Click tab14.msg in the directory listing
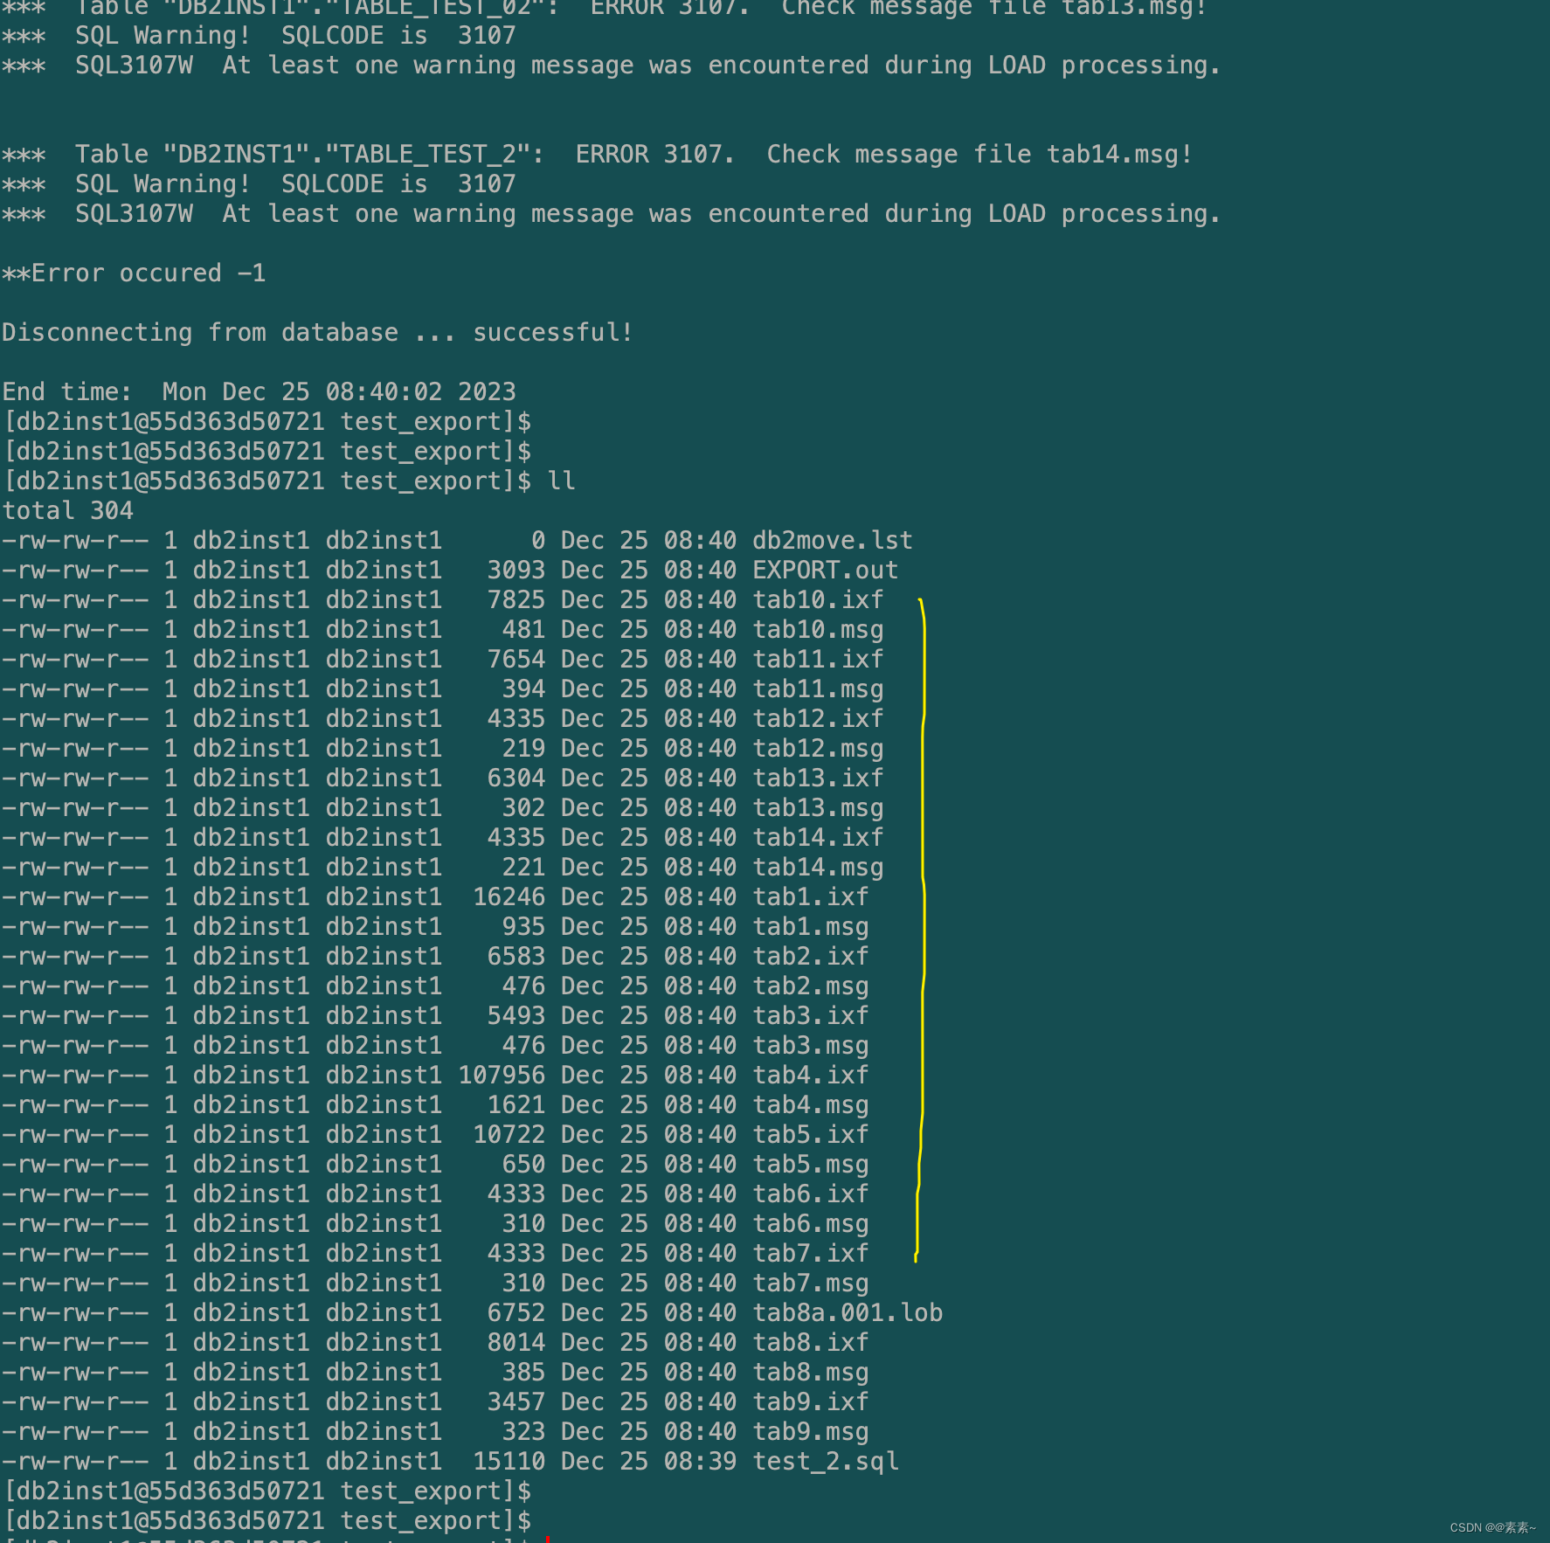 pyautogui.click(x=818, y=868)
